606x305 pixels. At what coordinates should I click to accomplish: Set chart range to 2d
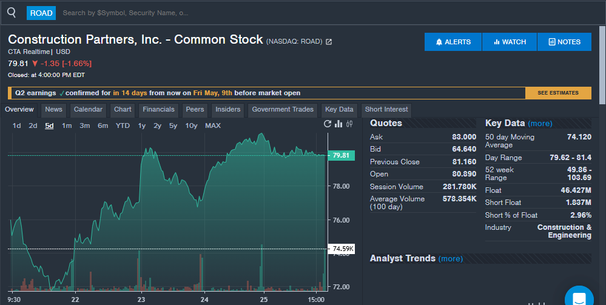tap(33, 126)
